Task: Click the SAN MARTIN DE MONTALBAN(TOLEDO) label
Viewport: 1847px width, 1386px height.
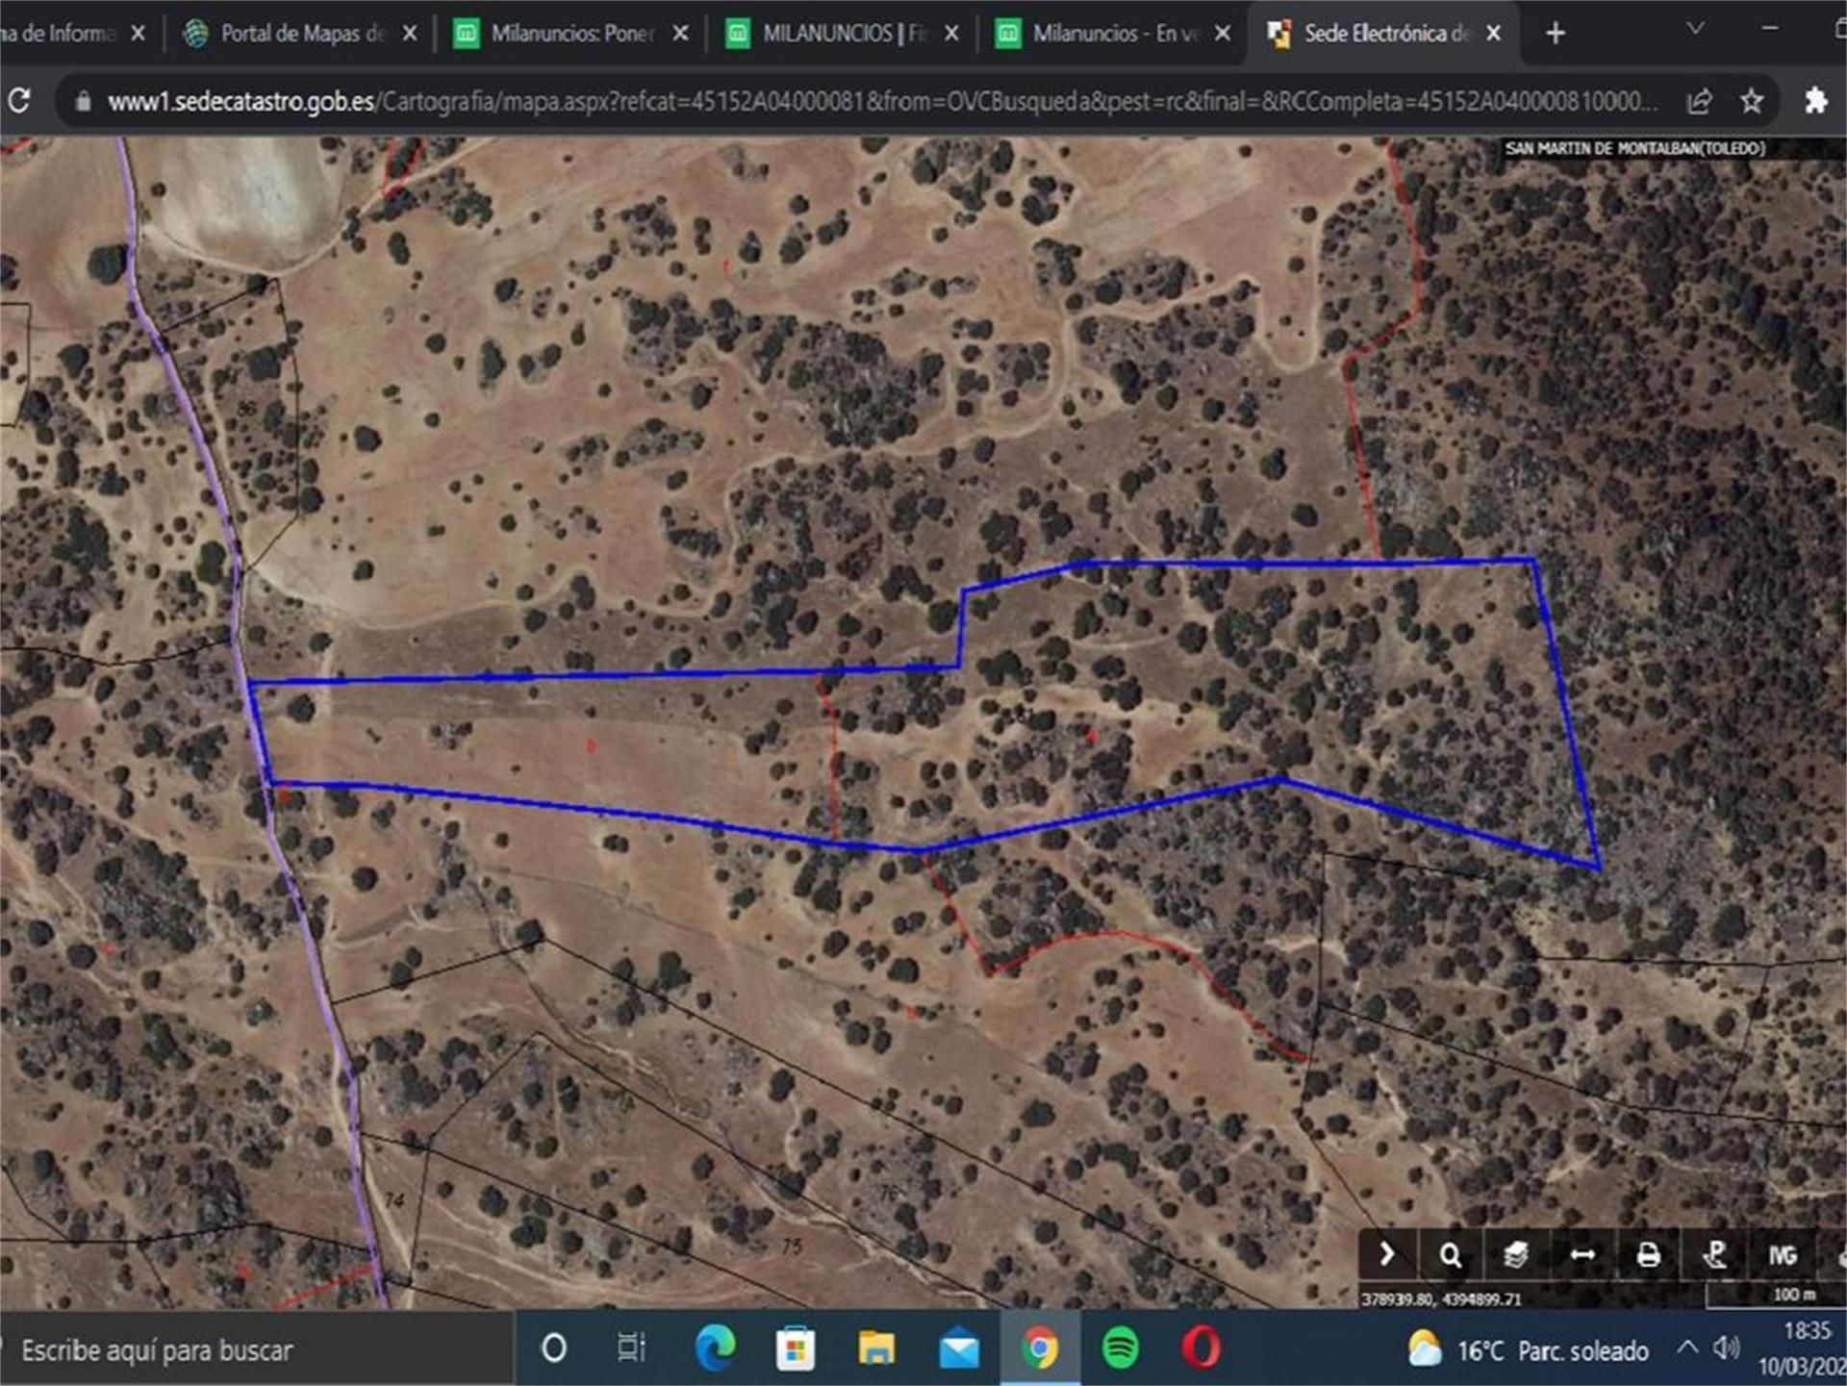Action: [1635, 149]
